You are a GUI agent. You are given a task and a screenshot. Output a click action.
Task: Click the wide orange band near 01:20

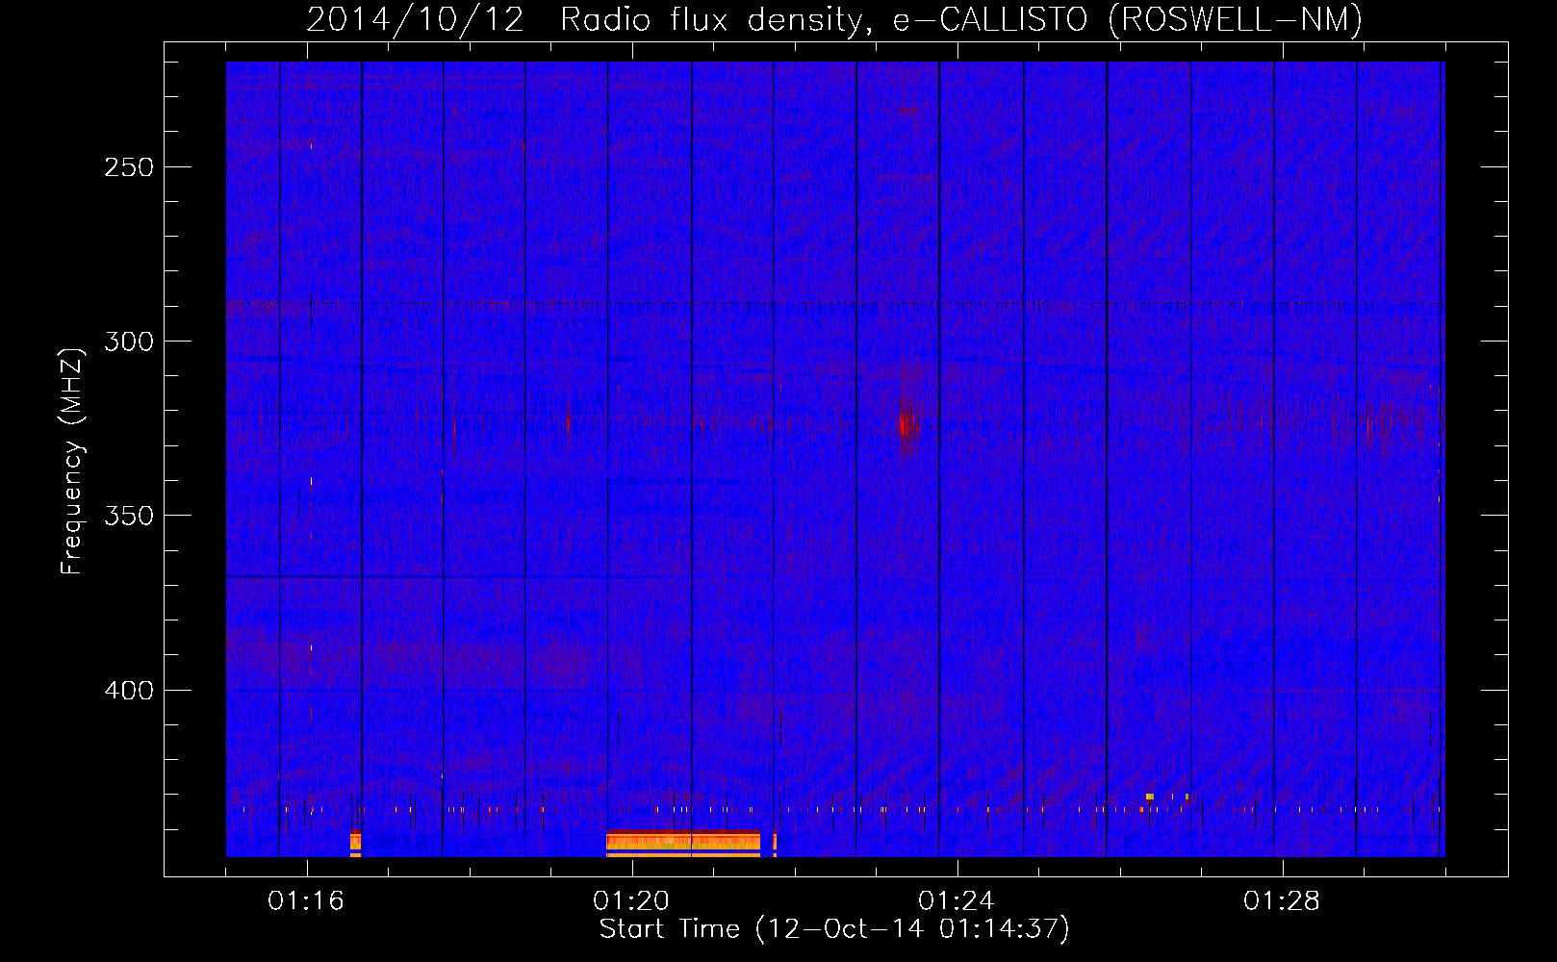[683, 843]
